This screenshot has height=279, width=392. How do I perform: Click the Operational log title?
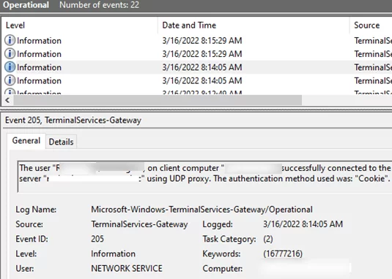click(x=26, y=5)
